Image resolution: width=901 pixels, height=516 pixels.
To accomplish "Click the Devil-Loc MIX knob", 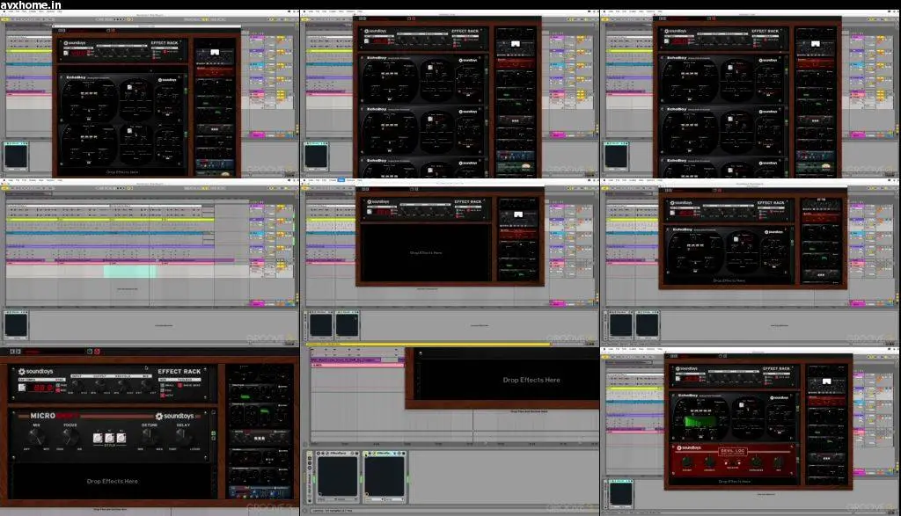I will (x=778, y=461).
